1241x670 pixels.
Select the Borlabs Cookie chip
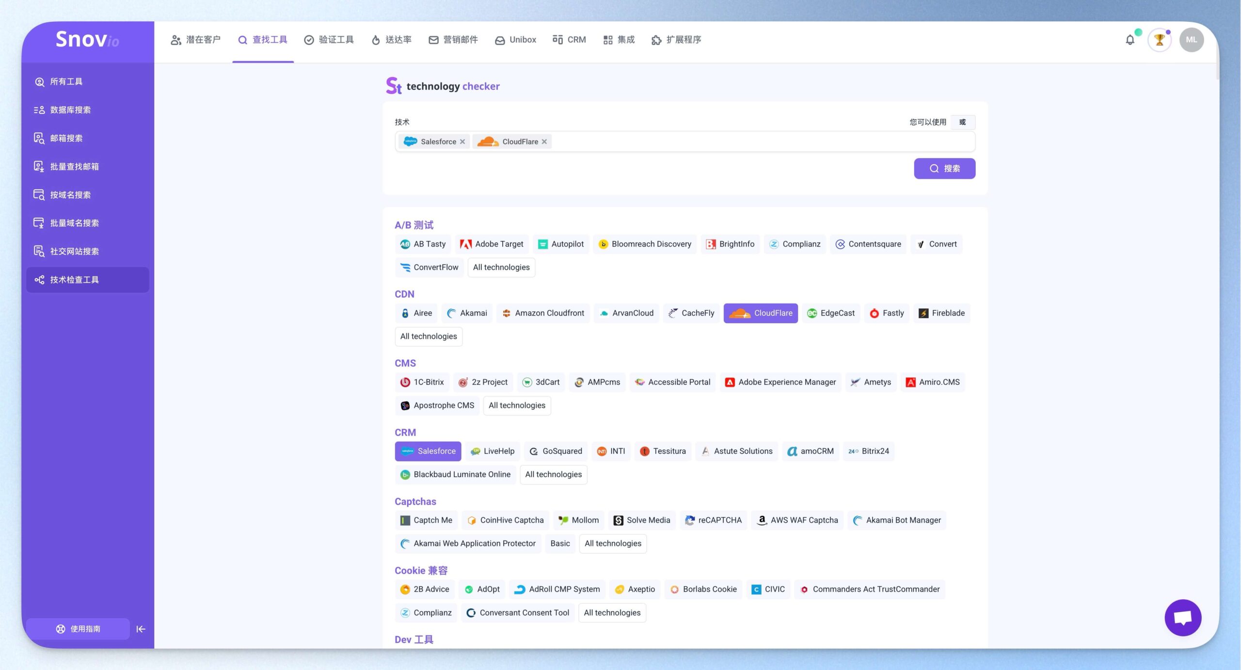coord(703,589)
